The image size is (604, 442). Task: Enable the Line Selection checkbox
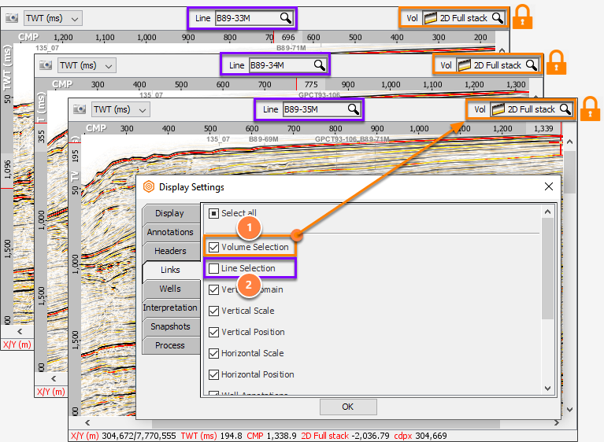pos(213,268)
